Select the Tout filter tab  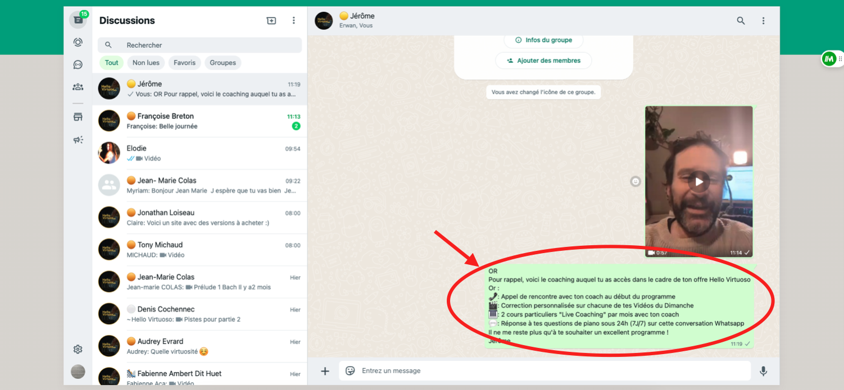tap(111, 63)
